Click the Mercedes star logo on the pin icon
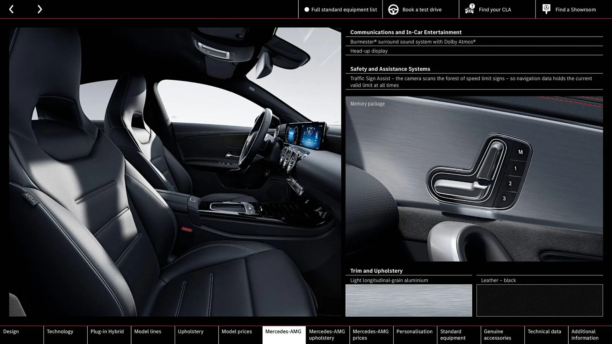 (x=546, y=8)
